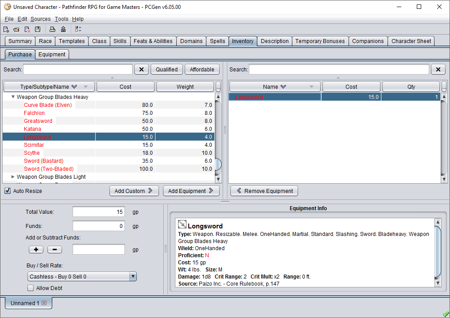Click the Add Equipment button
The width and height of the screenshot is (450, 318).
tap(191, 191)
